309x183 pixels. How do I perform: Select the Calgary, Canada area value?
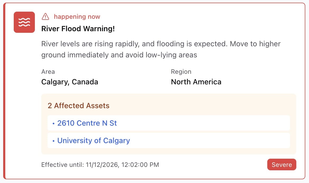click(70, 82)
